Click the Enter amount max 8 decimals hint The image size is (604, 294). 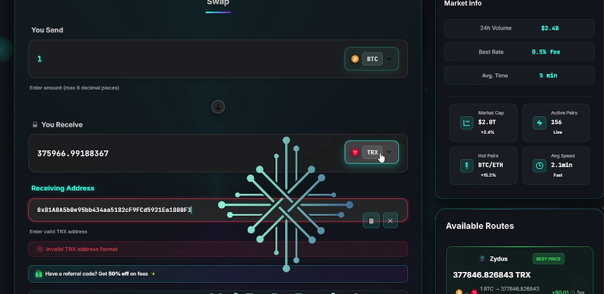(x=75, y=88)
